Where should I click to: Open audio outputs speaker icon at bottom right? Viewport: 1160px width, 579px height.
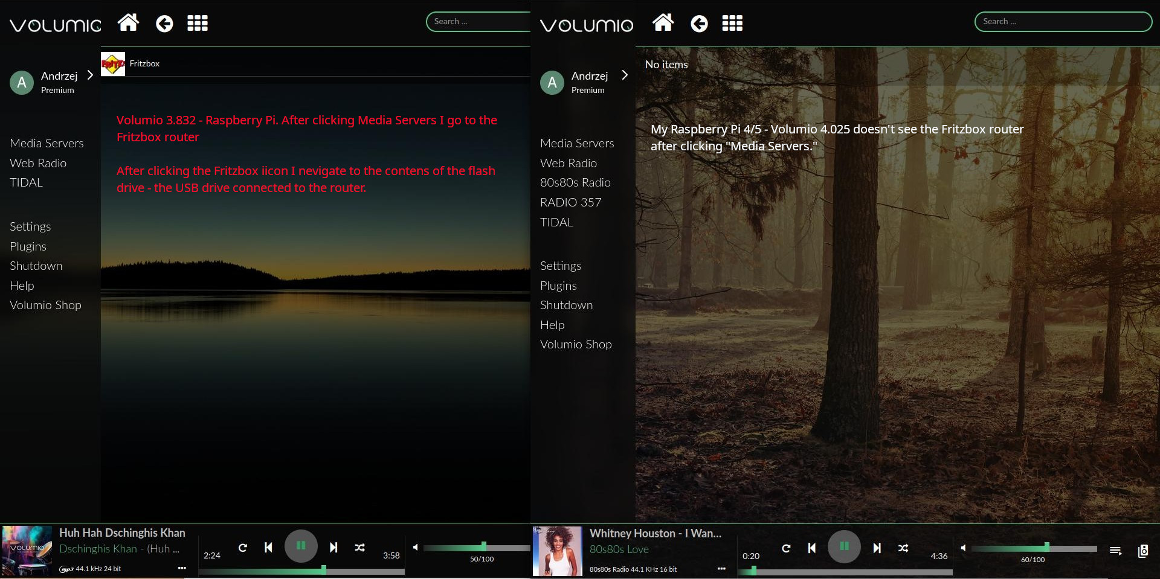(x=1143, y=551)
